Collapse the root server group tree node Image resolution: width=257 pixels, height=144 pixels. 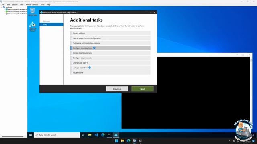pos(2,7)
